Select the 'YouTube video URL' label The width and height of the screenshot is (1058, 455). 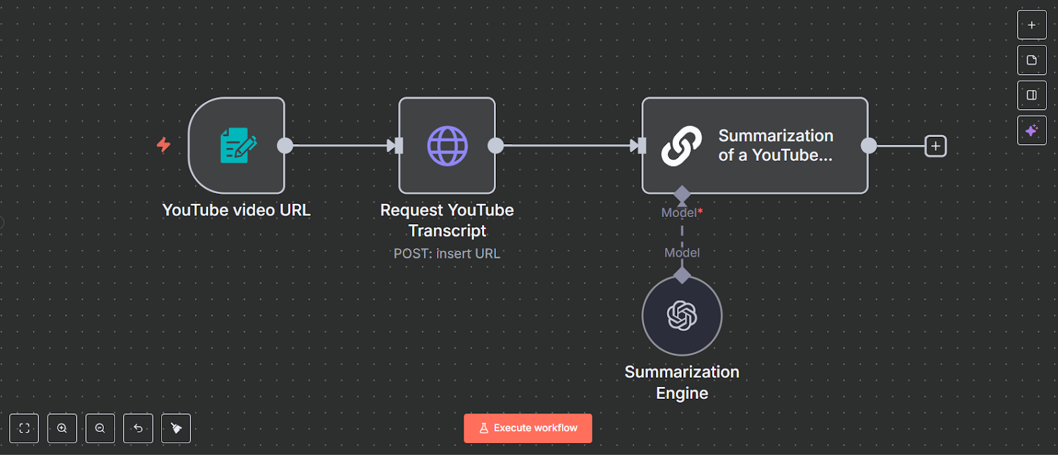236,210
